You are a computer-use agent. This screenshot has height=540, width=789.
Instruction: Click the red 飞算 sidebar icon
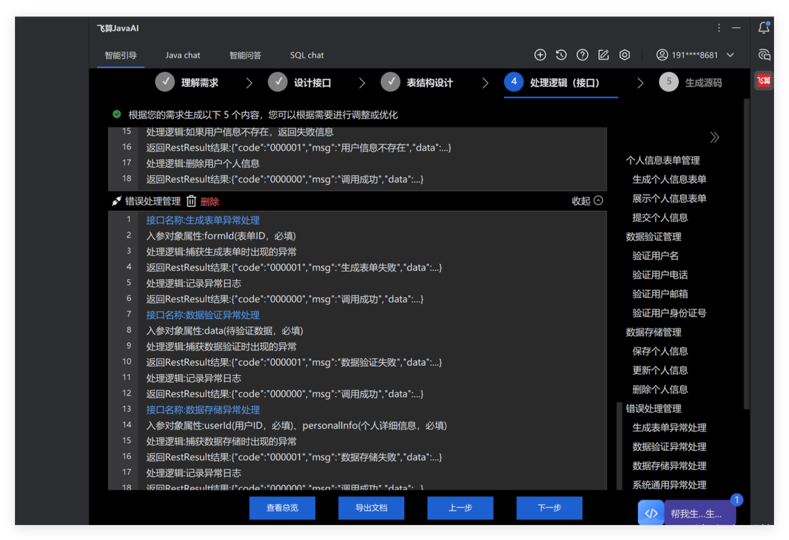pos(764,81)
